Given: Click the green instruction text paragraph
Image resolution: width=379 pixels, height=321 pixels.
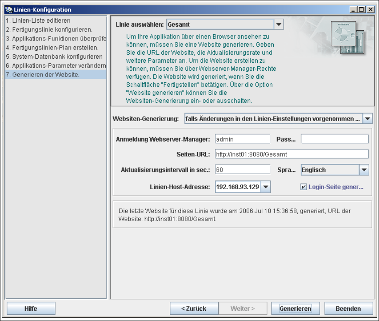Looking at the screenshot, I should [x=201, y=69].
